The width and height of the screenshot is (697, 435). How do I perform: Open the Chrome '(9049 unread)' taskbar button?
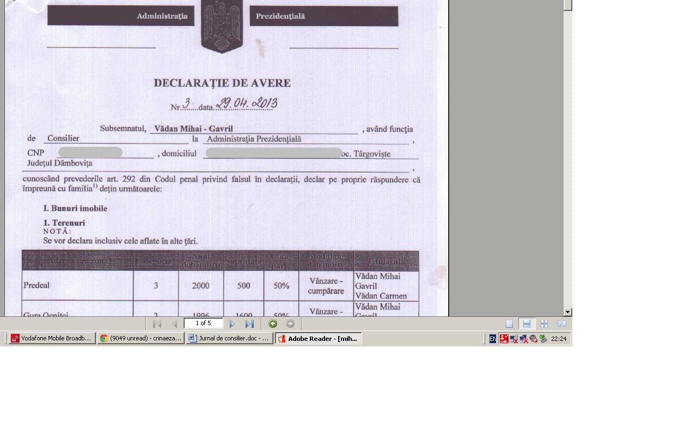click(140, 339)
